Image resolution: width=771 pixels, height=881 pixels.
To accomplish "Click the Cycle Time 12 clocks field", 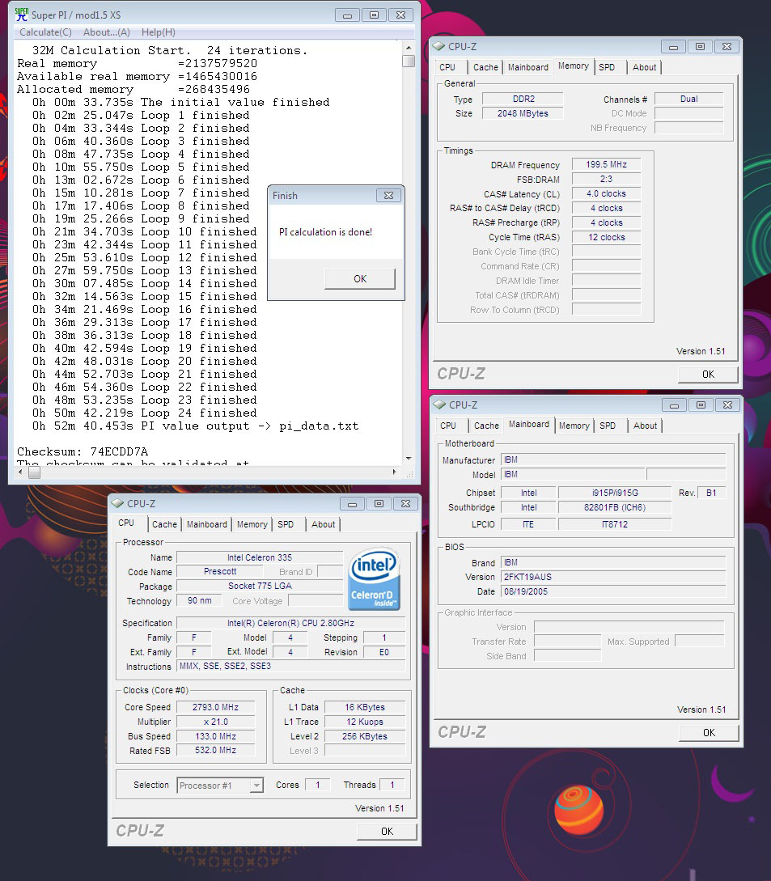I will 606,238.
